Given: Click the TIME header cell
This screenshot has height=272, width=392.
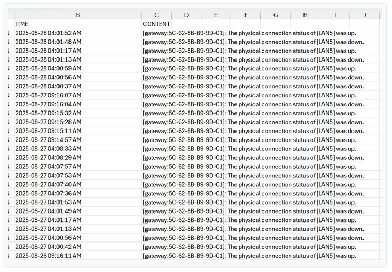Looking at the screenshot, I should (x=78, y=24).
